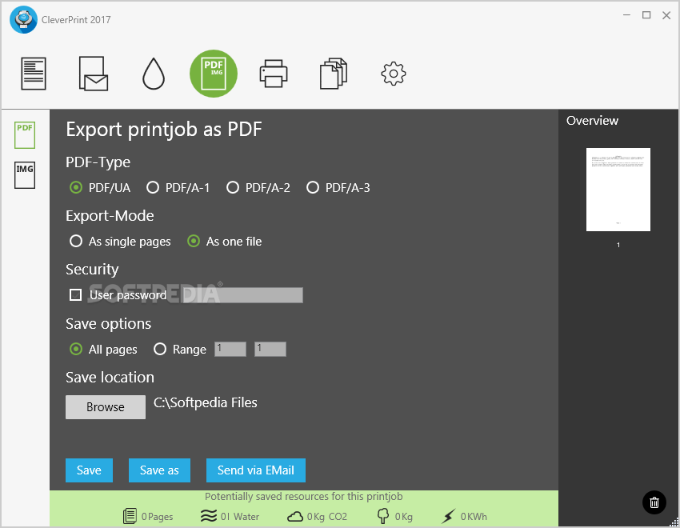Click the 0 Kg CO2 status text
The image size is (680, 528).
327,517
